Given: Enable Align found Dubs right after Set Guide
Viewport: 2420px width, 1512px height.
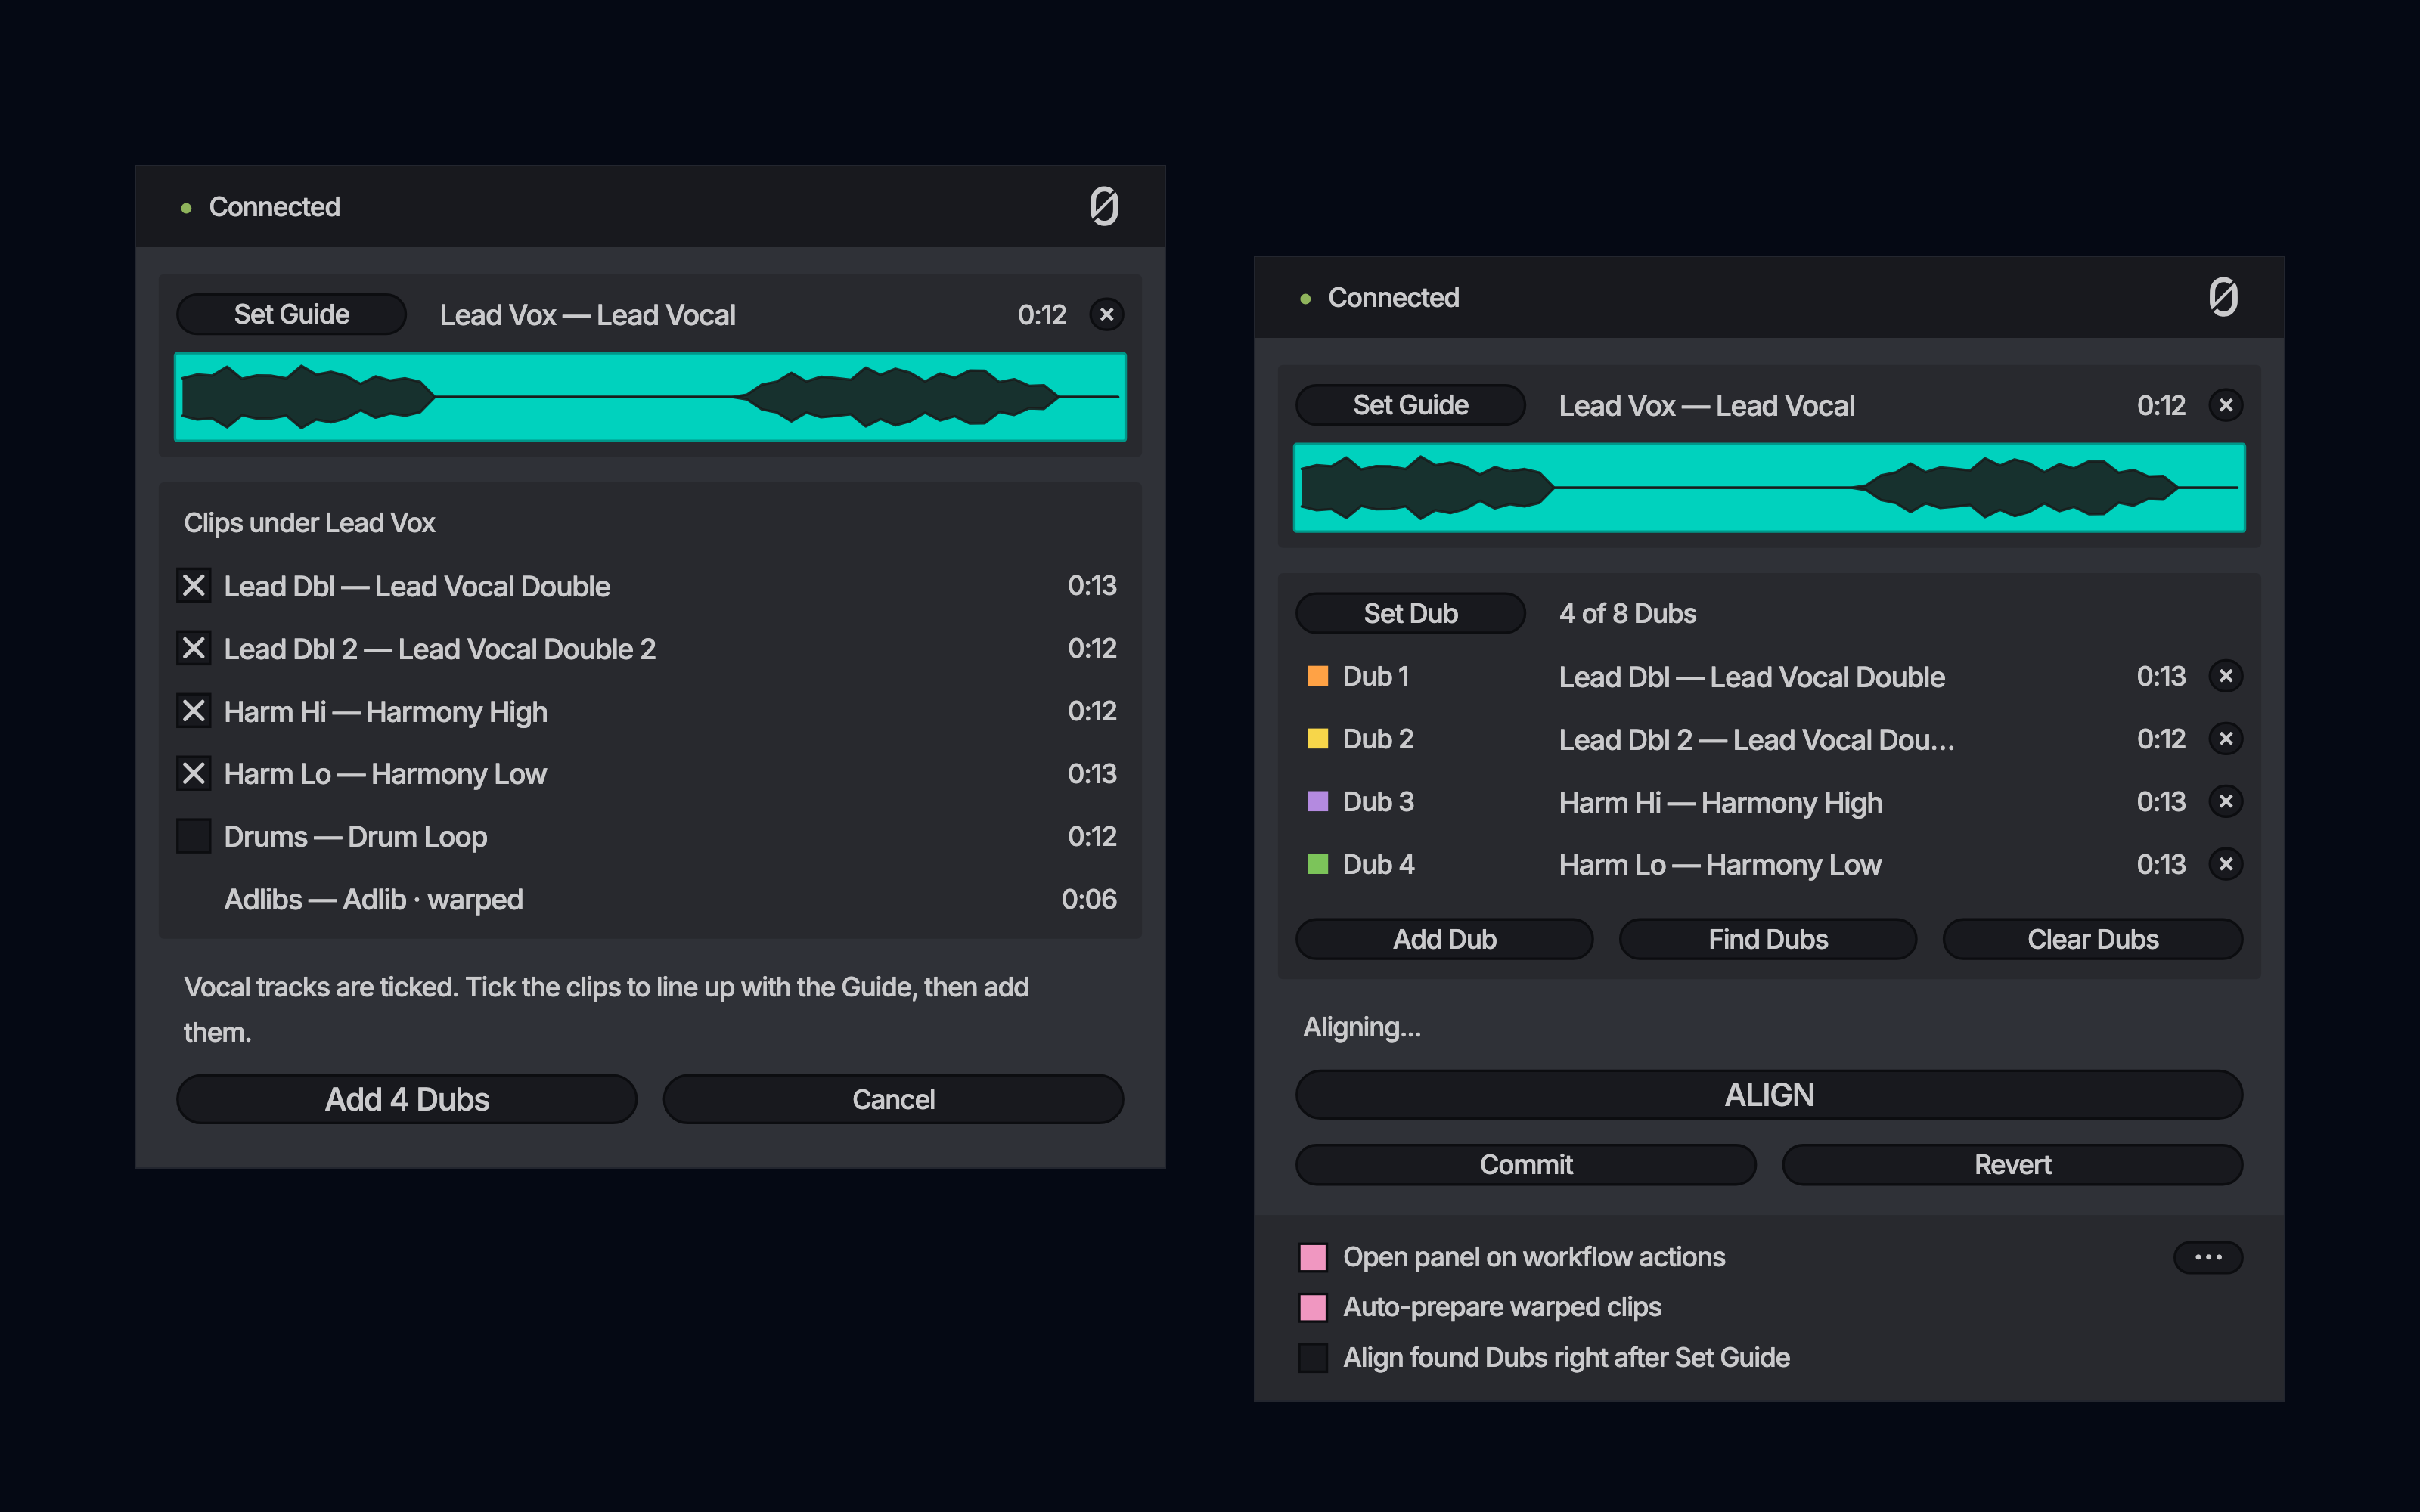Looking at the screenshot, I should 1313,1358.
